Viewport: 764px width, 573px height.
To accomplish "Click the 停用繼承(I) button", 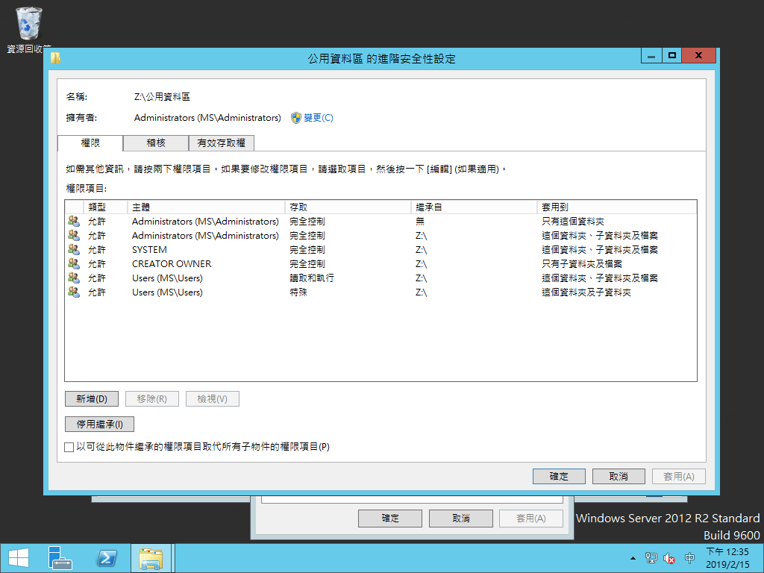I will point(99,424).
